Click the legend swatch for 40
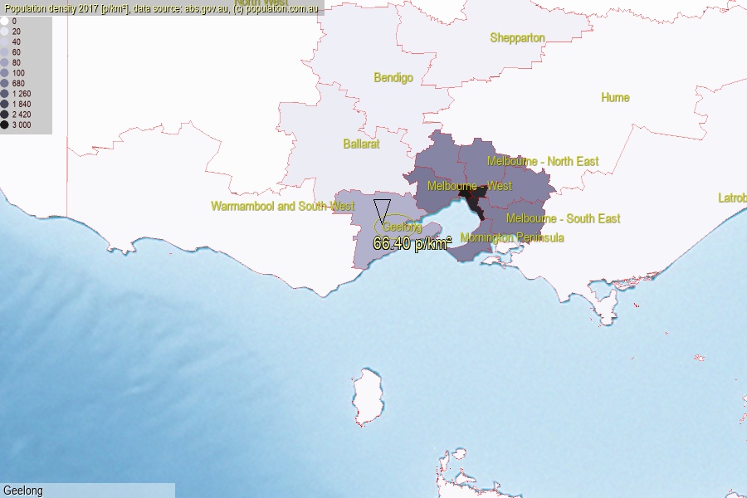Viewport: 747px width, 498px height. click(x=4, y=42)
